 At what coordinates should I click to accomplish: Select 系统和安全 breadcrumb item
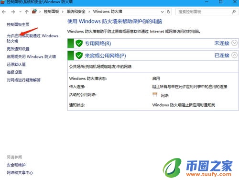point(76,11)
